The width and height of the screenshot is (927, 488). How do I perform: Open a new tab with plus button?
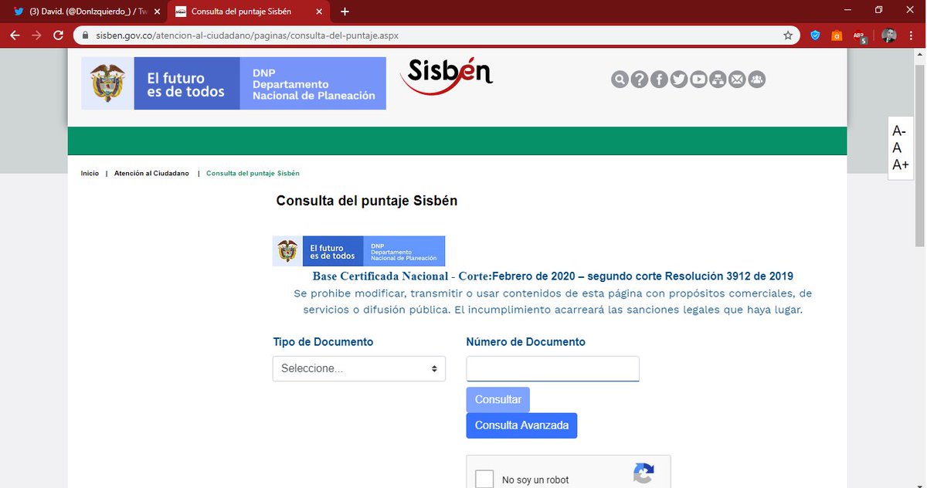(345, 12)
